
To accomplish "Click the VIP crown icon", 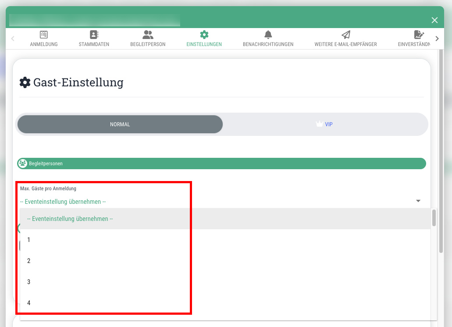I will point(320,124).
